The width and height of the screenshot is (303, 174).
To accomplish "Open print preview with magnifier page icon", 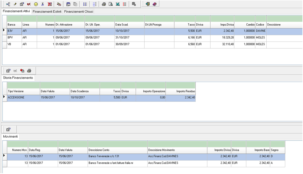I will 111,4.
